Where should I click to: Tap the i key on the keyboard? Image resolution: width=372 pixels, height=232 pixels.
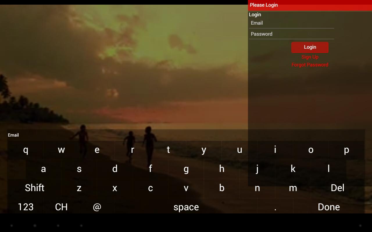[275, 150]
